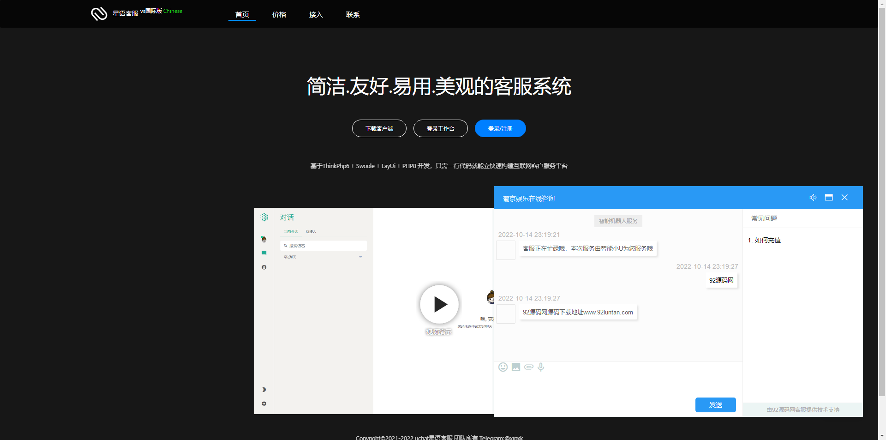886x440 pixels.
Task: Click the green chat bubble sidebar icon
Action: point(264,253)
